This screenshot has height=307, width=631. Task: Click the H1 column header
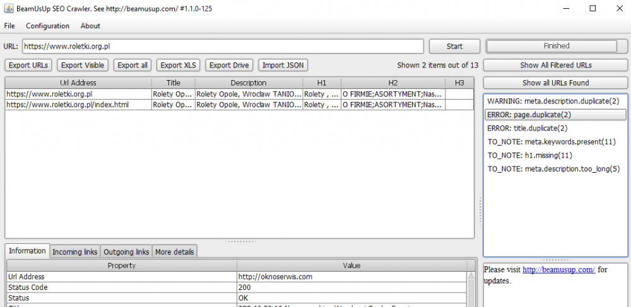point(322,83)
